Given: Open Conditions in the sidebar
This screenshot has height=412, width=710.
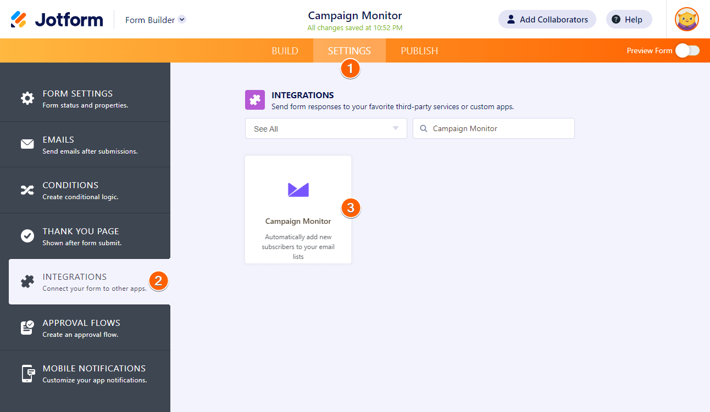Looking at the screenshot, I should [85, 190].
